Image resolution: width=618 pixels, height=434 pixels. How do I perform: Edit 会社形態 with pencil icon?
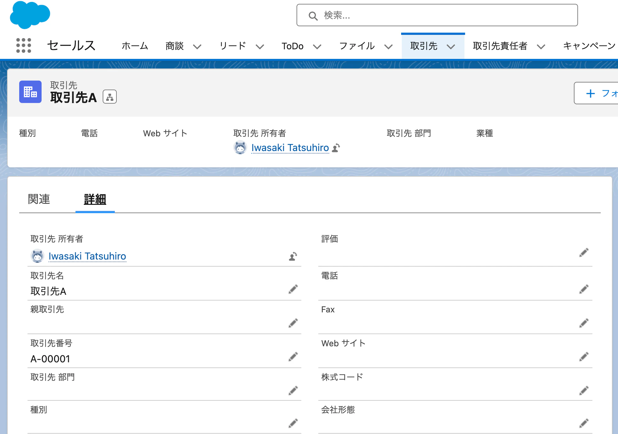point(584,423)
